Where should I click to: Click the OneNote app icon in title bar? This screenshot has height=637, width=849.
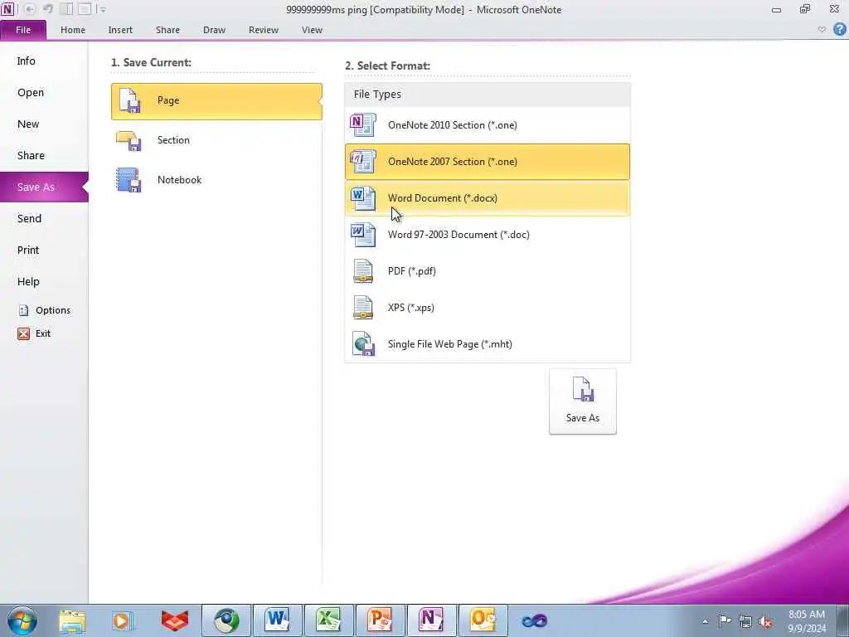(7, 9)
